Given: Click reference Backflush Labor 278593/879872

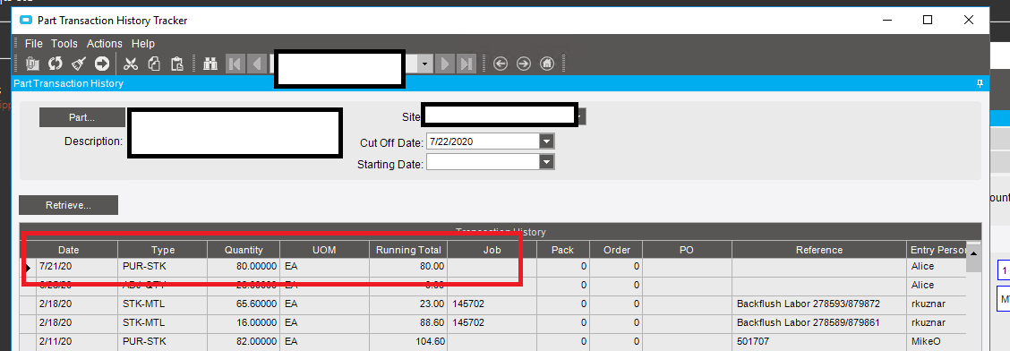Looking at the screenshot, I should [818, 304].
